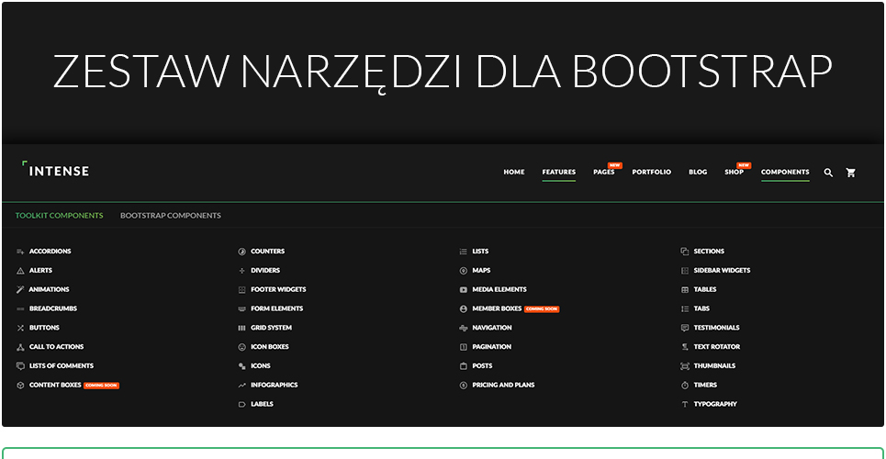
Task: Click the list icon beside Lists
Action: pyautogui.click(x=464, y=252)
